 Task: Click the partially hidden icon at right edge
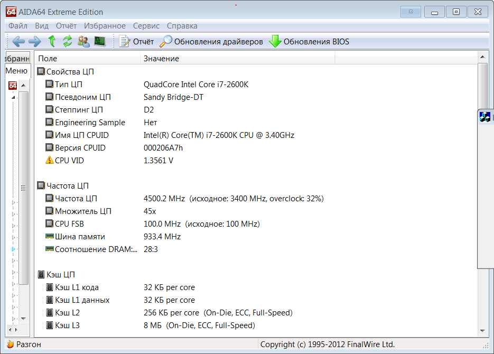click(485, 117)
